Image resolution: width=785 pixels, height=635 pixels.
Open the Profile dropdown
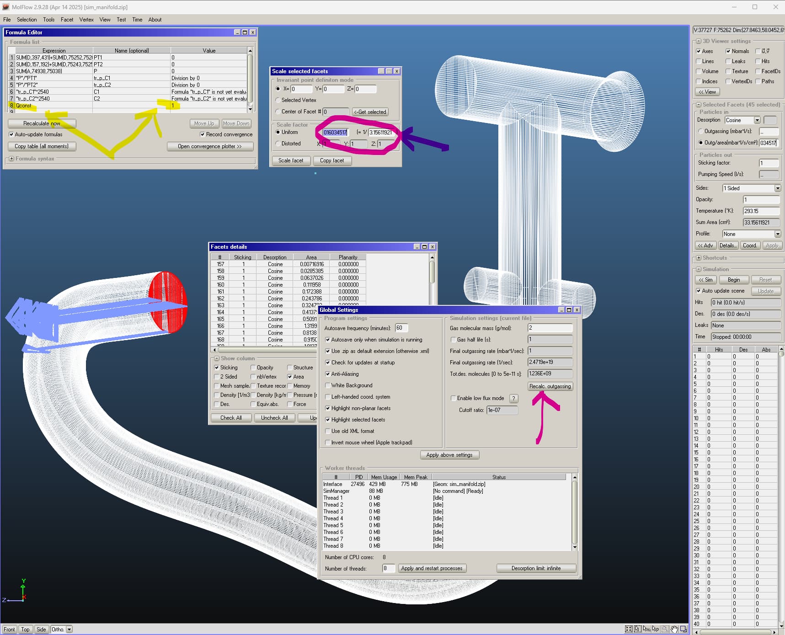coord(777,234)
